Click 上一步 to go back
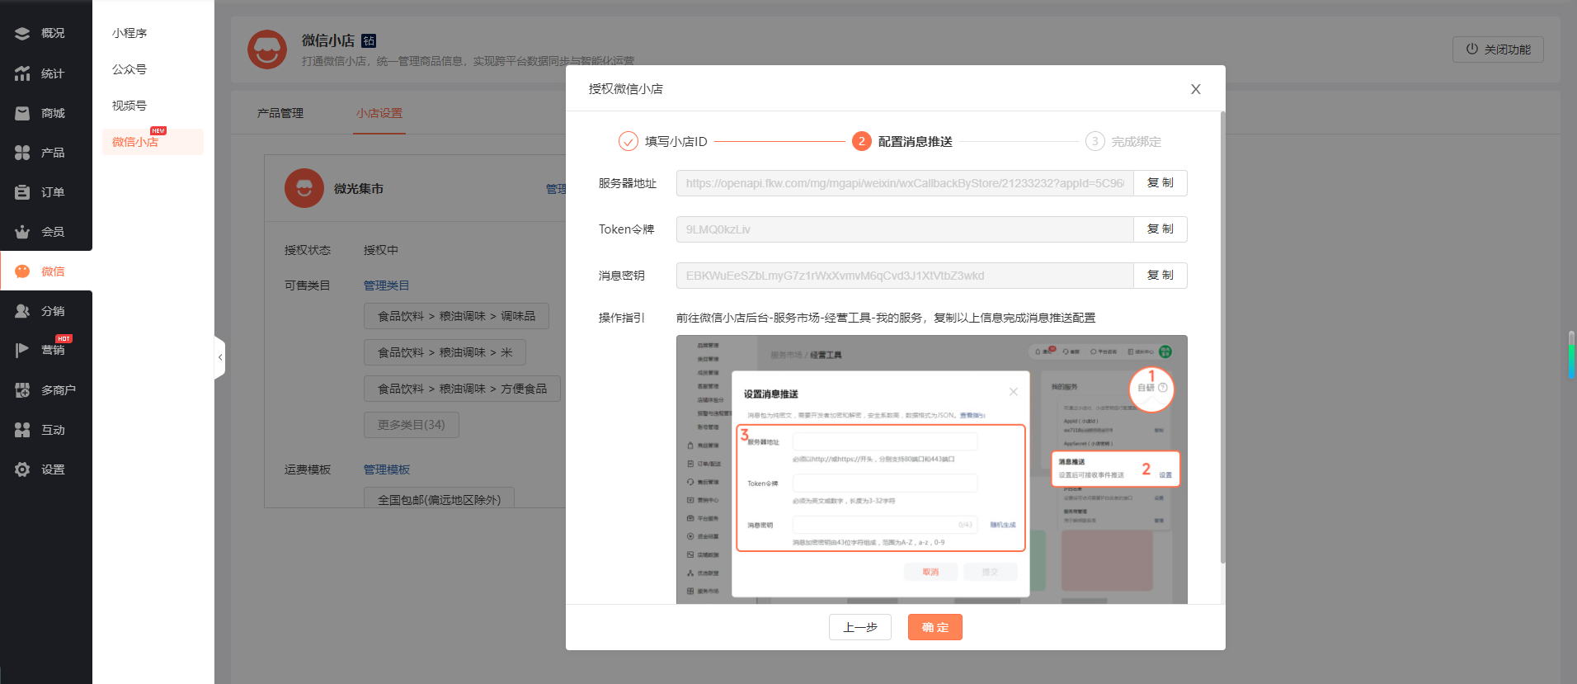Viewport: 1577px width, 684px height. (x=860, y=627)
